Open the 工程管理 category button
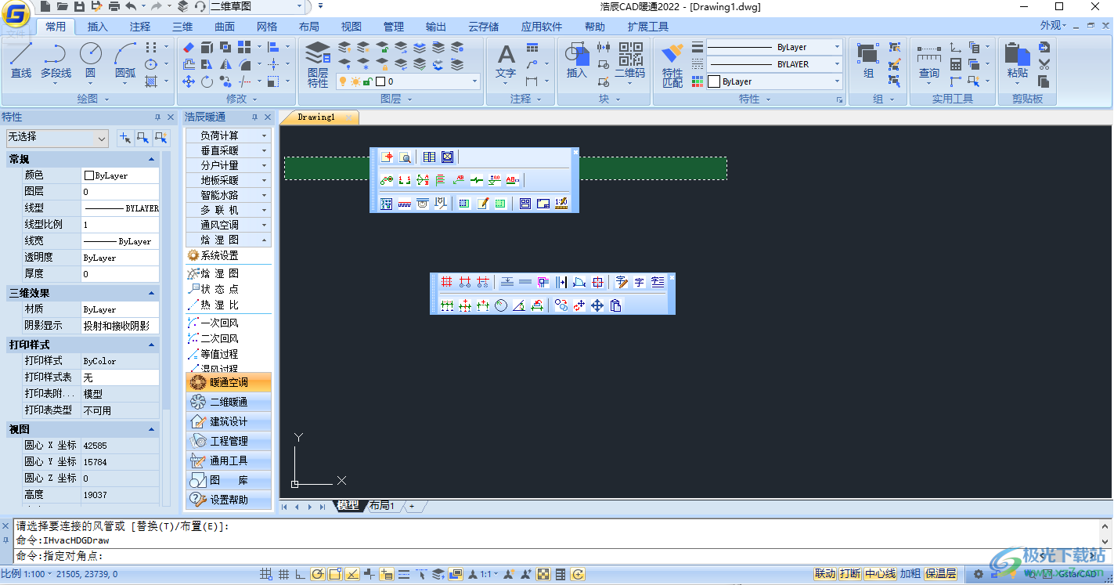1114x585 pixels. [229, 441]
